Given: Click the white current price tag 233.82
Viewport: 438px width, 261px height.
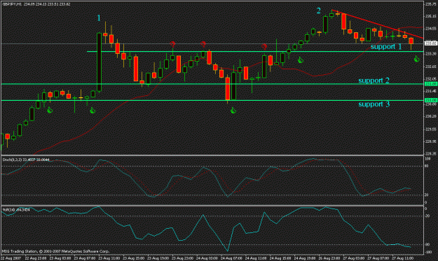Looking at the screenshot, I should tap(431, 43).
